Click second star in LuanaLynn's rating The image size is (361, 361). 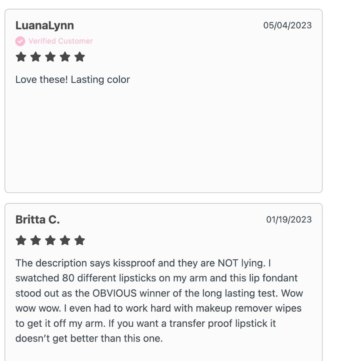point(35,57)
